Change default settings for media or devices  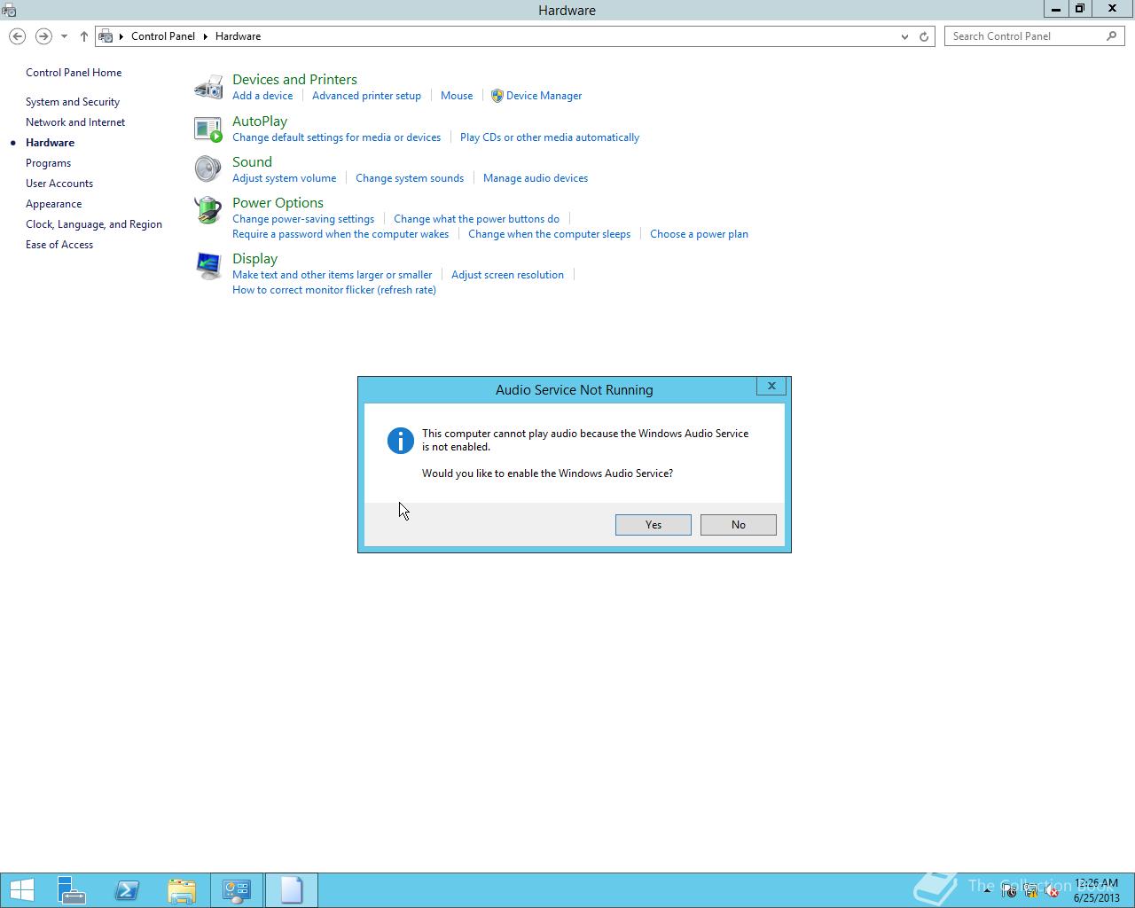(336, 137)
